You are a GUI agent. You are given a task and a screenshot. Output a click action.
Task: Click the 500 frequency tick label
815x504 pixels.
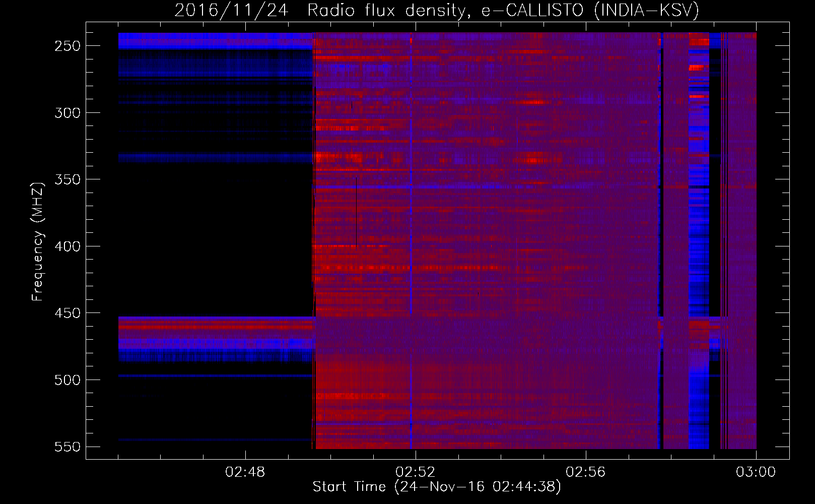67,380
